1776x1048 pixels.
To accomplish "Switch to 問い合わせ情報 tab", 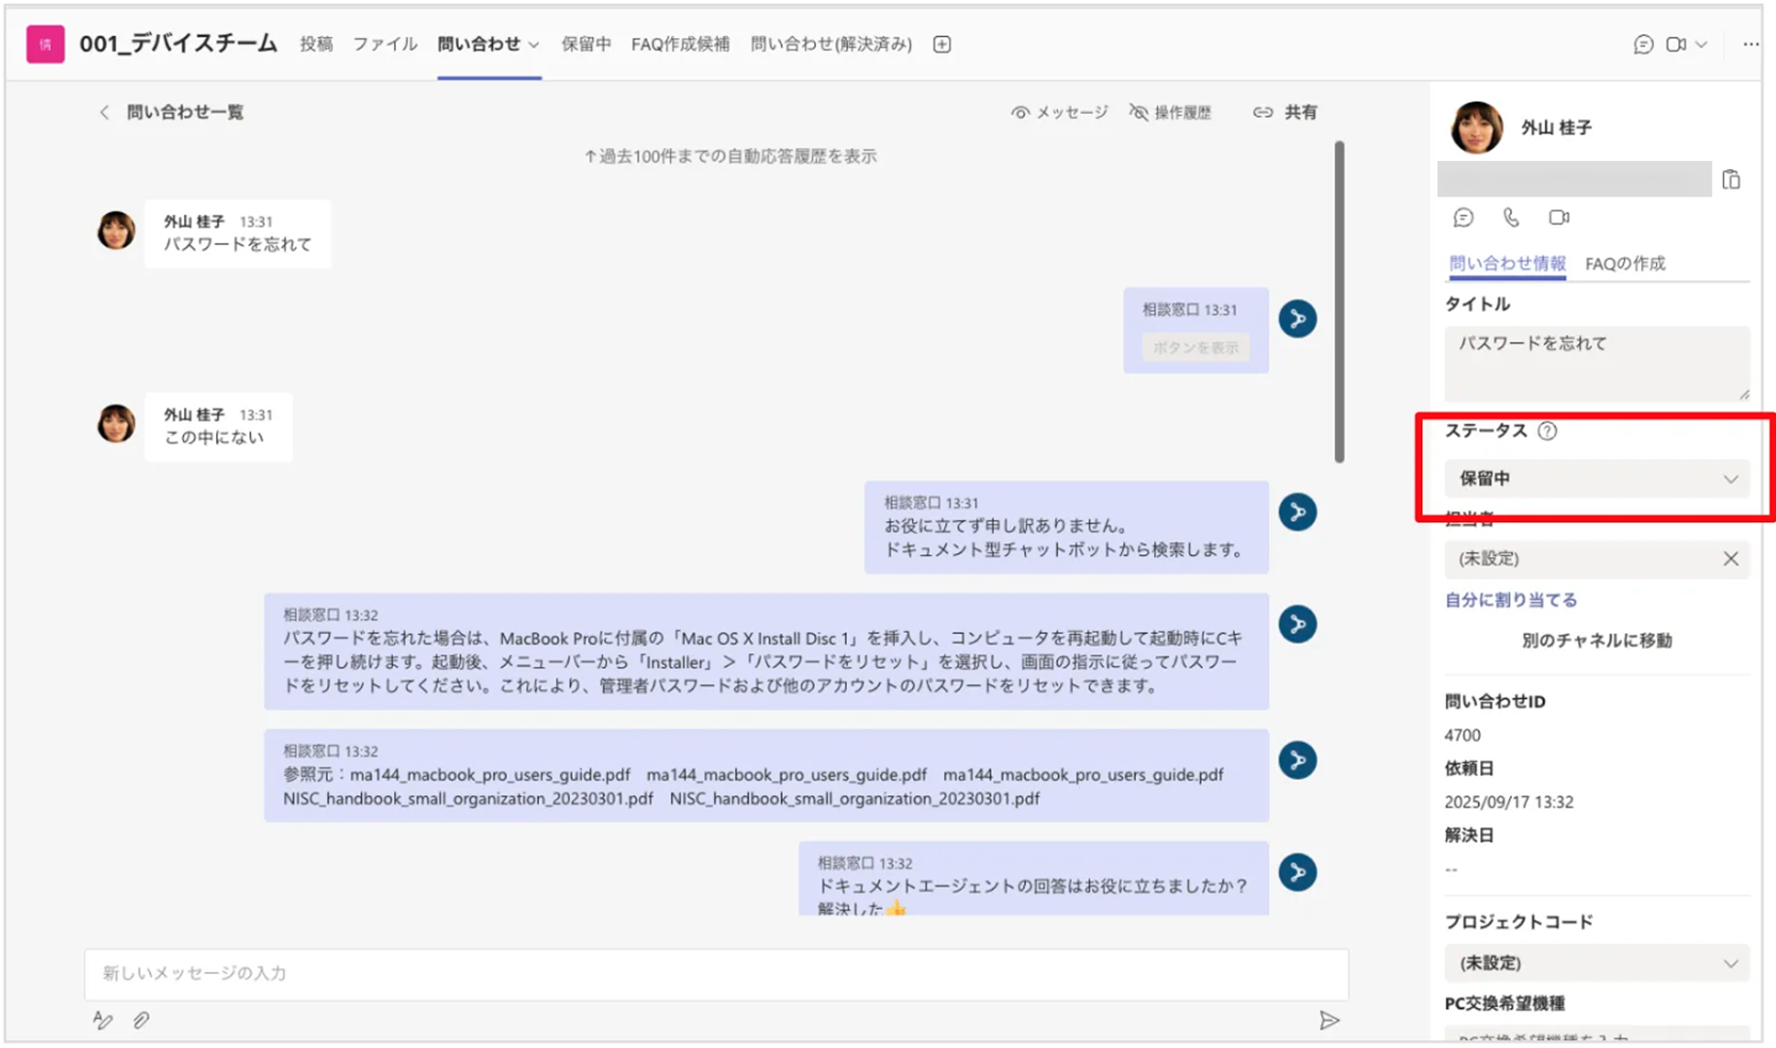I will coord(1508,264).
